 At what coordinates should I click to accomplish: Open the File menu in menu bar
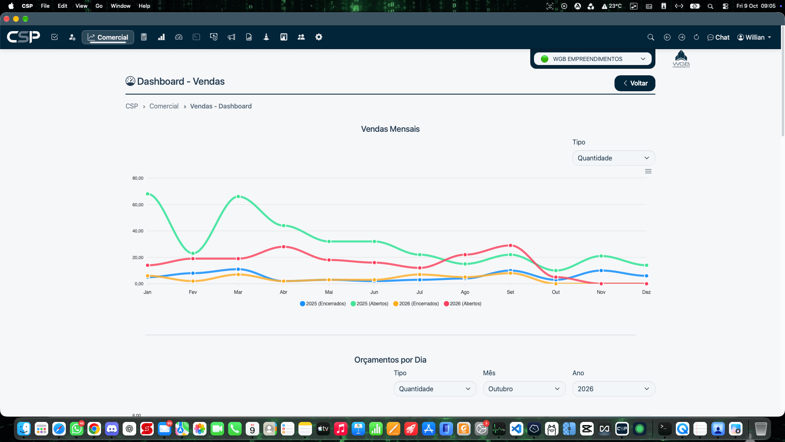pos(45,6)
